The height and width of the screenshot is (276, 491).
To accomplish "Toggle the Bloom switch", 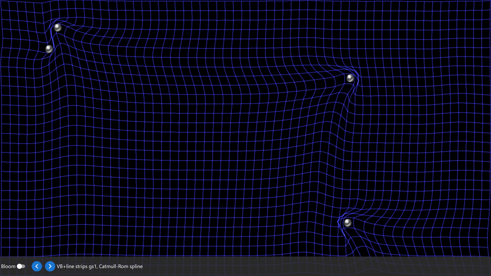I will click(x=21, y=266).
